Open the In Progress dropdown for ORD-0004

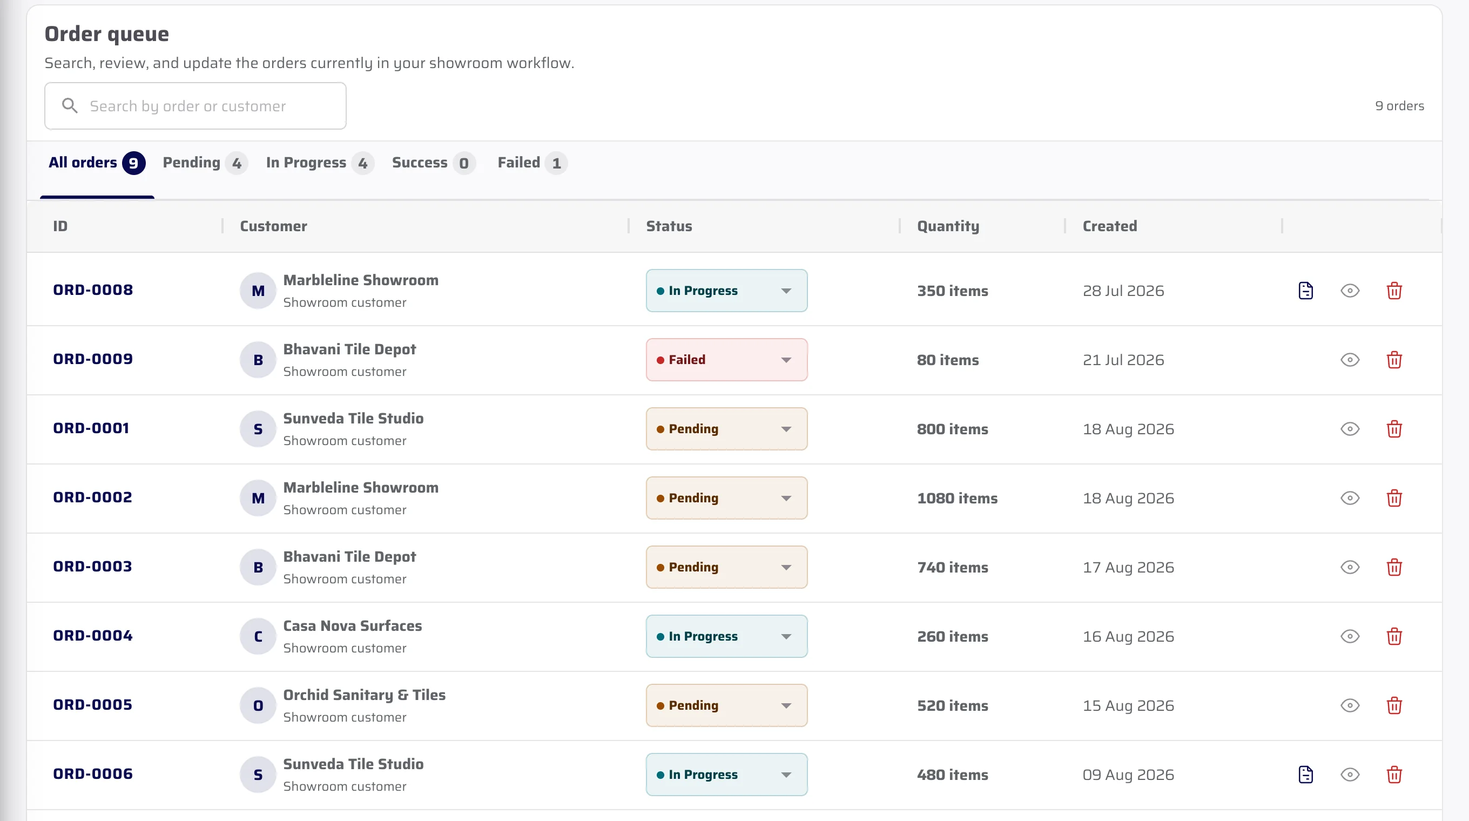(x=726, y=636)
